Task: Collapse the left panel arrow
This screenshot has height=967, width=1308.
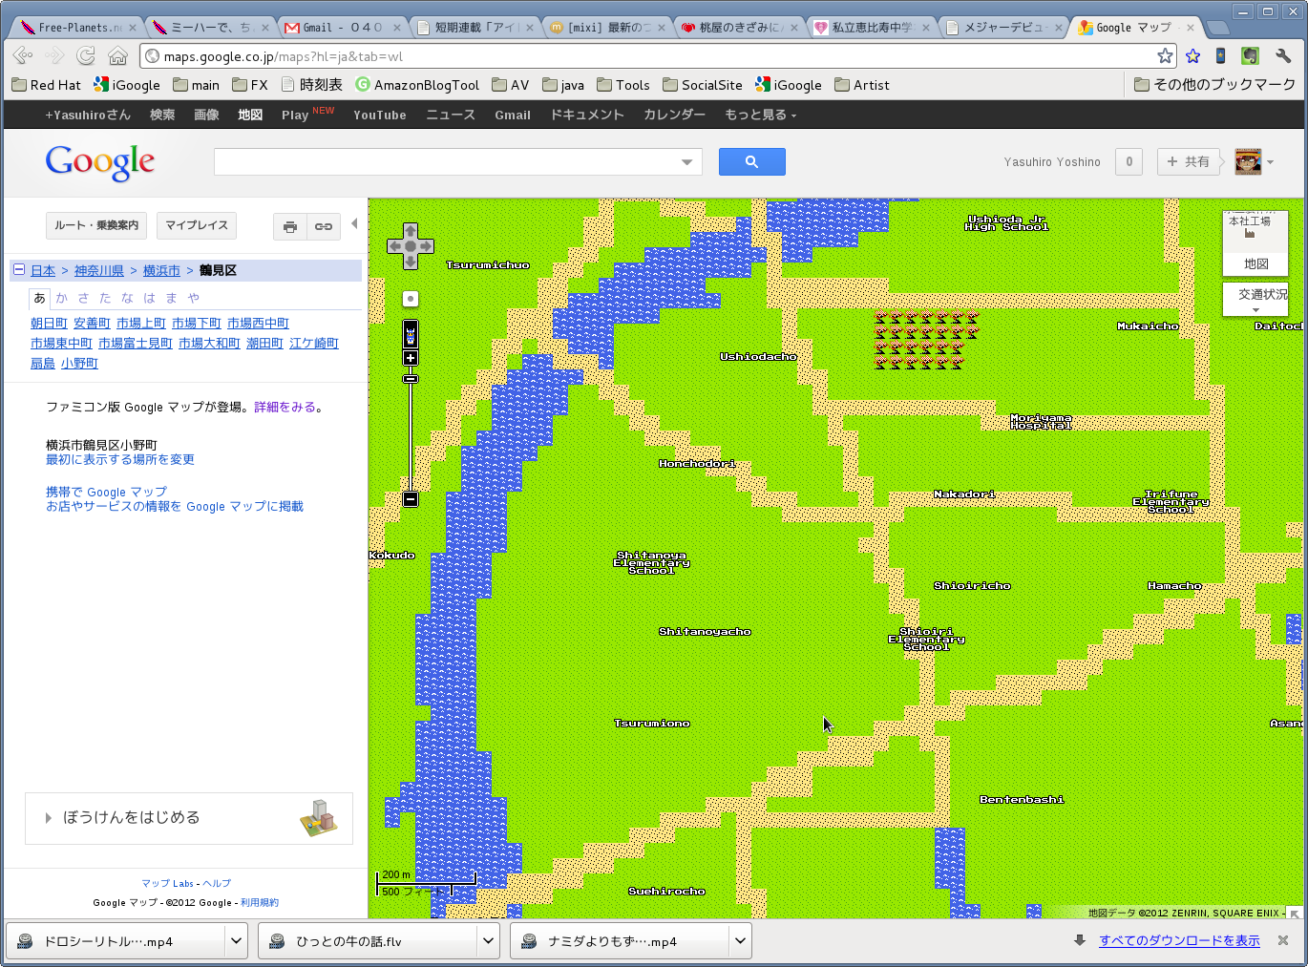Action: (x=354, y=224)
